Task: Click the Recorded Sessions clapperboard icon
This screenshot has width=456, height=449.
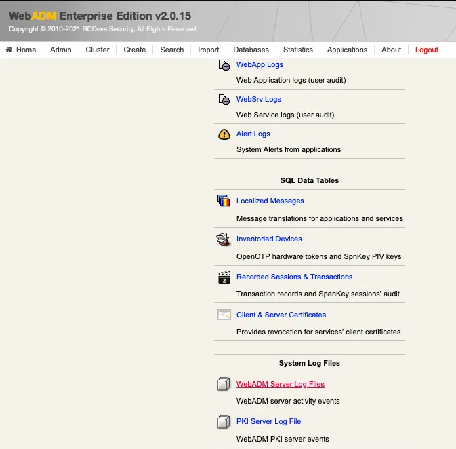Action: click(224, 277)
